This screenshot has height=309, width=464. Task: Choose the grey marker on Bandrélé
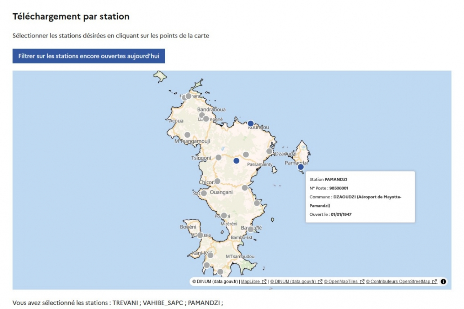(251, 229)
